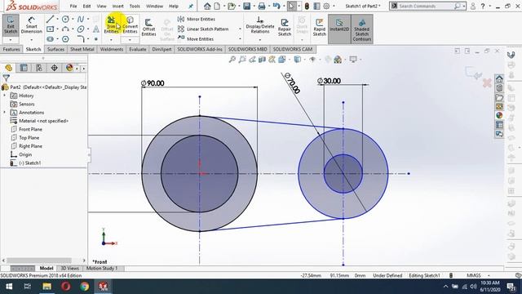The width and height of the screenshot is (522, 294).
Task: Open the DisplayManager tab icon
Action: (69, 68)
